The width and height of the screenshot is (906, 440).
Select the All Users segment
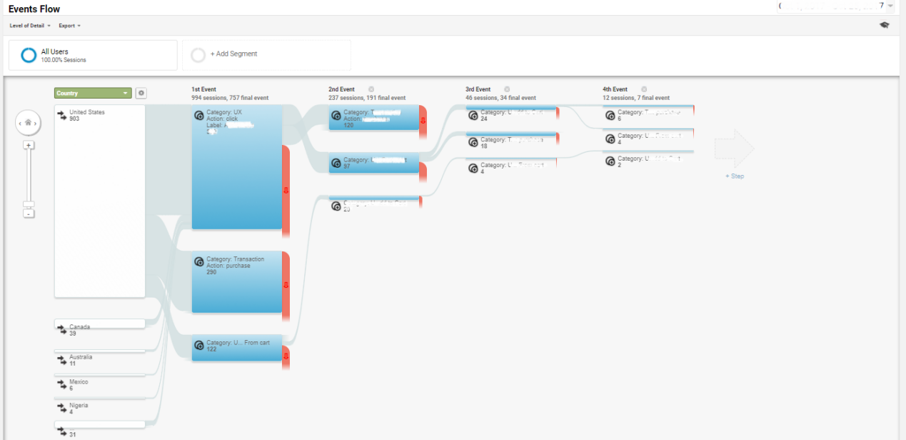tap(93, 55)
